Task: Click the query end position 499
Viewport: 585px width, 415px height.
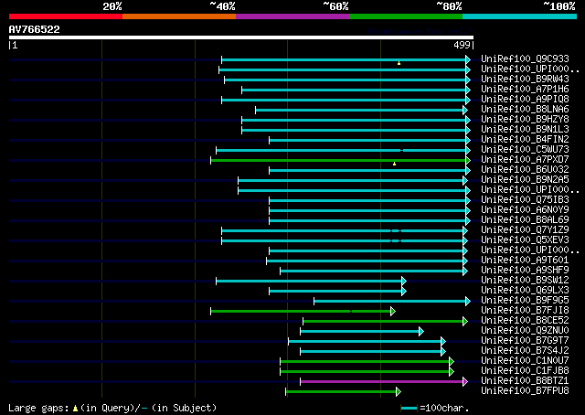Action: 462,45
